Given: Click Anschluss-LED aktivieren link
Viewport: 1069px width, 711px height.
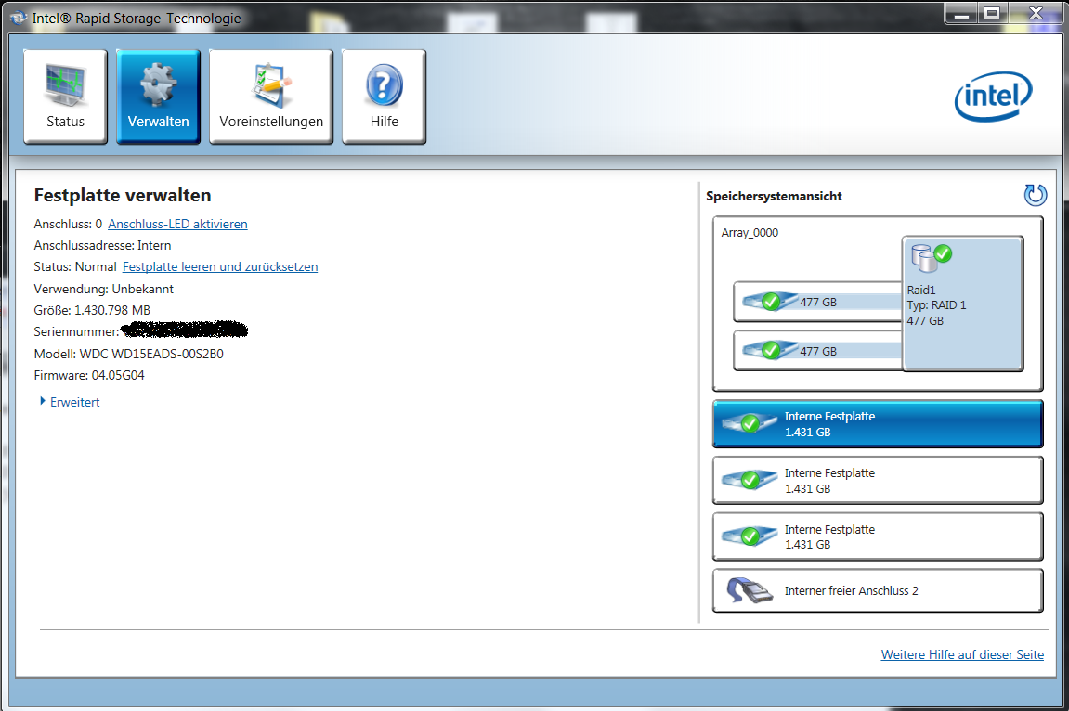Looking at the screenshot, I should point(177,224).
